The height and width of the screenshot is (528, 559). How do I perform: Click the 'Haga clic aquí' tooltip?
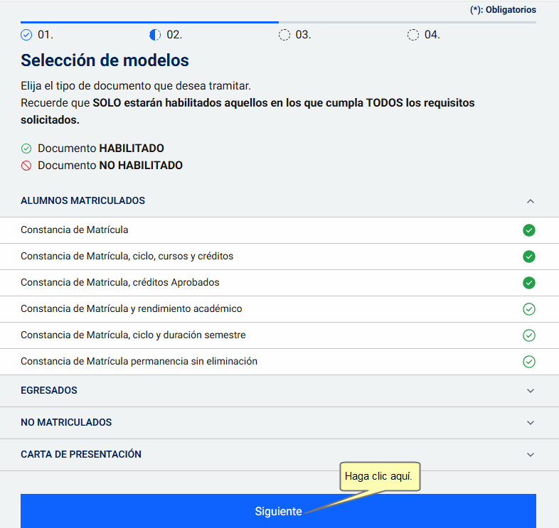pyautogui.click(x=378, y=477)
